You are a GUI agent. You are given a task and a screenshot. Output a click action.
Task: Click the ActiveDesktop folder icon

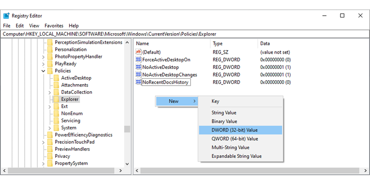(x=57, y=78)
